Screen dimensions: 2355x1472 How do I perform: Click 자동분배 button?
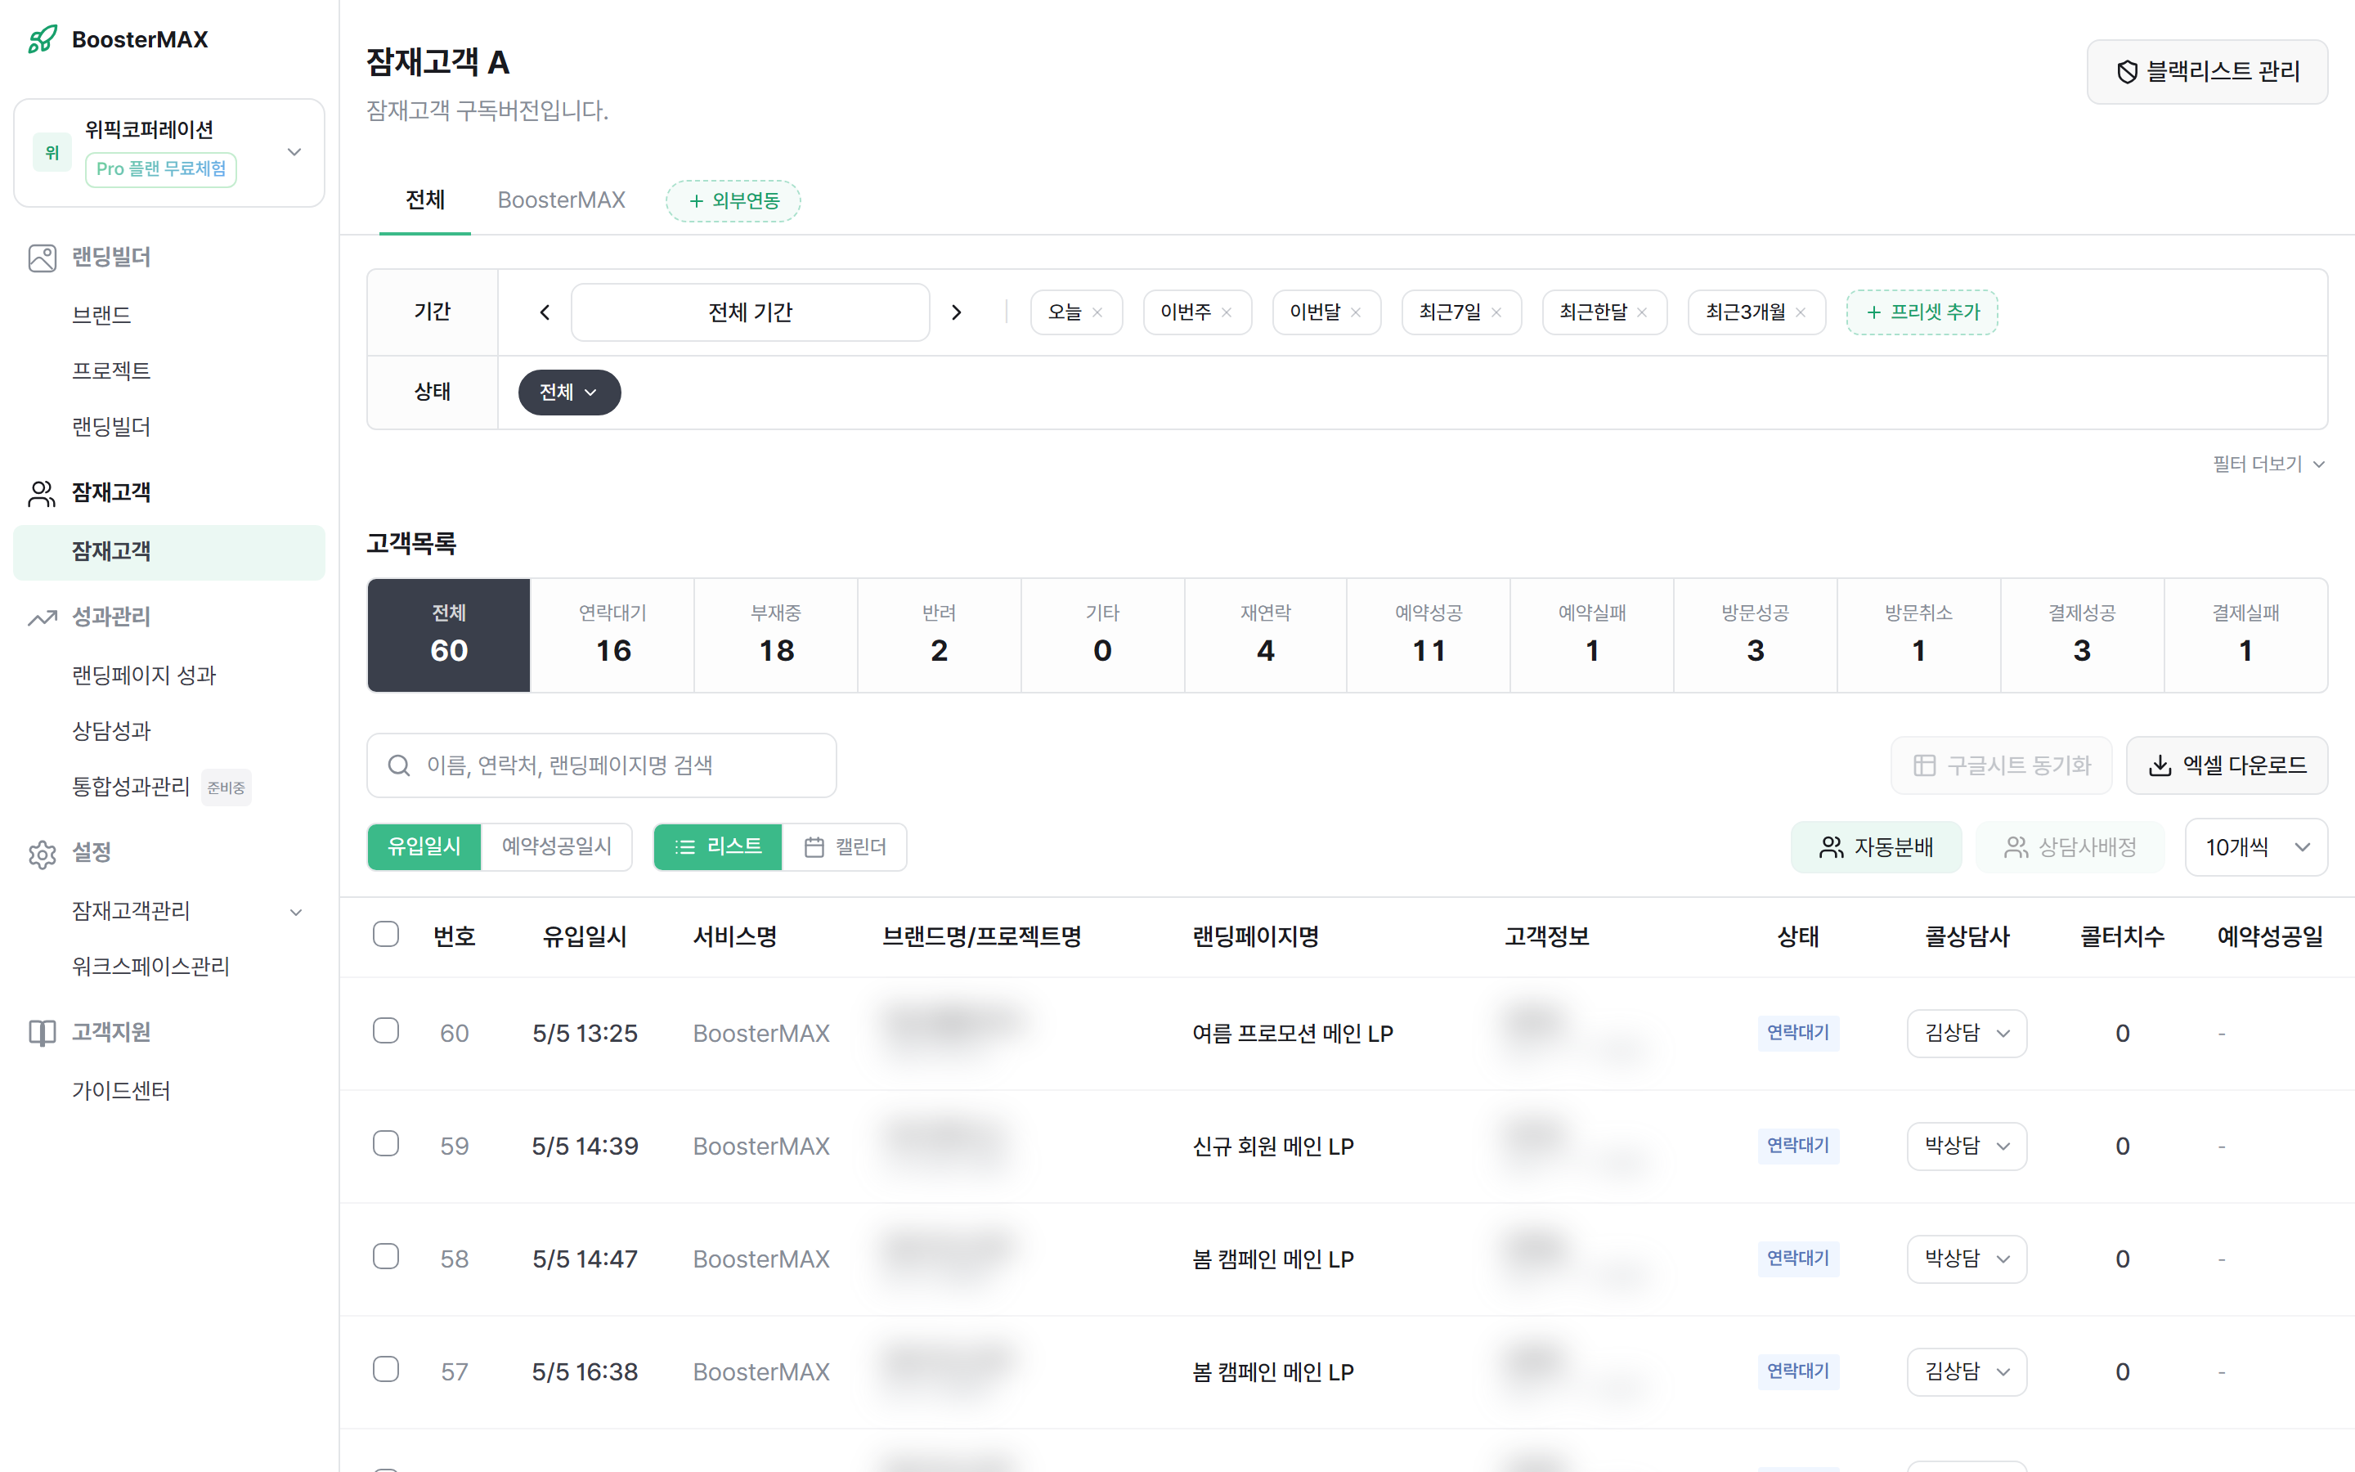[1876, 848]
